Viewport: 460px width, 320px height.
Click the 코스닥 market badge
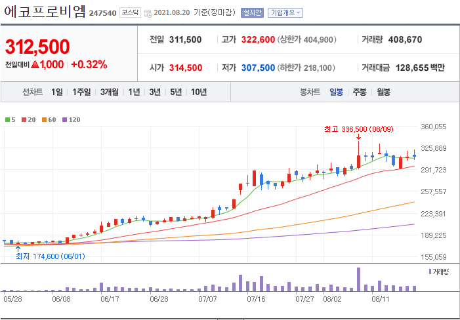130,13
